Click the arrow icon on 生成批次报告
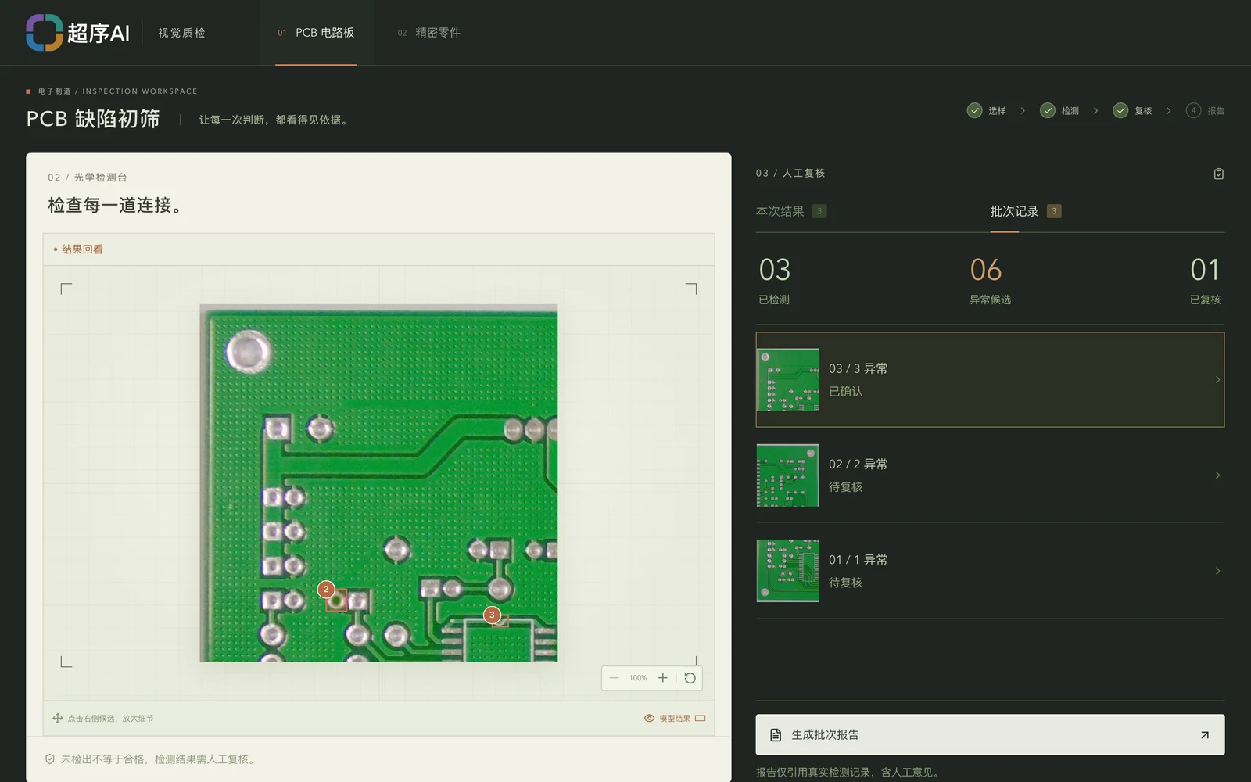This screenshot has height=782, width=1251. tap(1205, 735)
